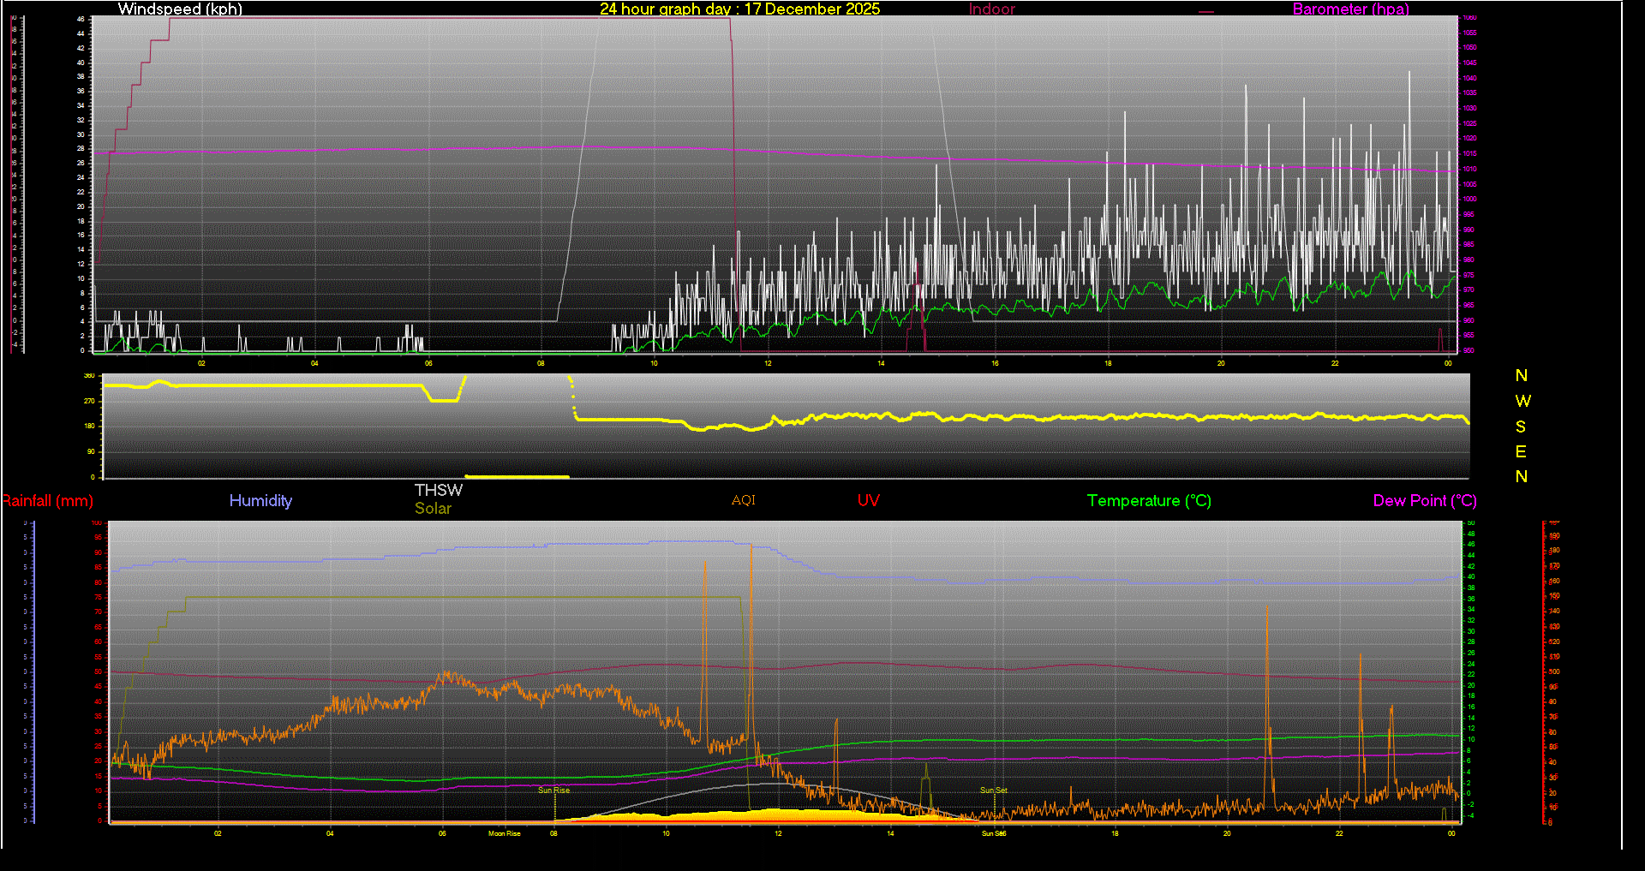
Task: Click the E compass direction letter
Action: 1521,451
